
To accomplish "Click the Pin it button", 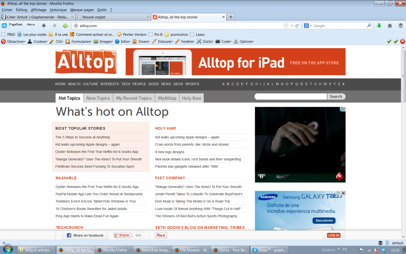I will tap(161, 235).
